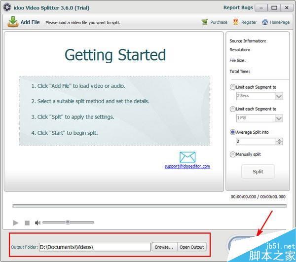The width and height of the screenshot is (296, 262).
Task: Increase Average Split count with up arrow
Action: coord(279,140)
